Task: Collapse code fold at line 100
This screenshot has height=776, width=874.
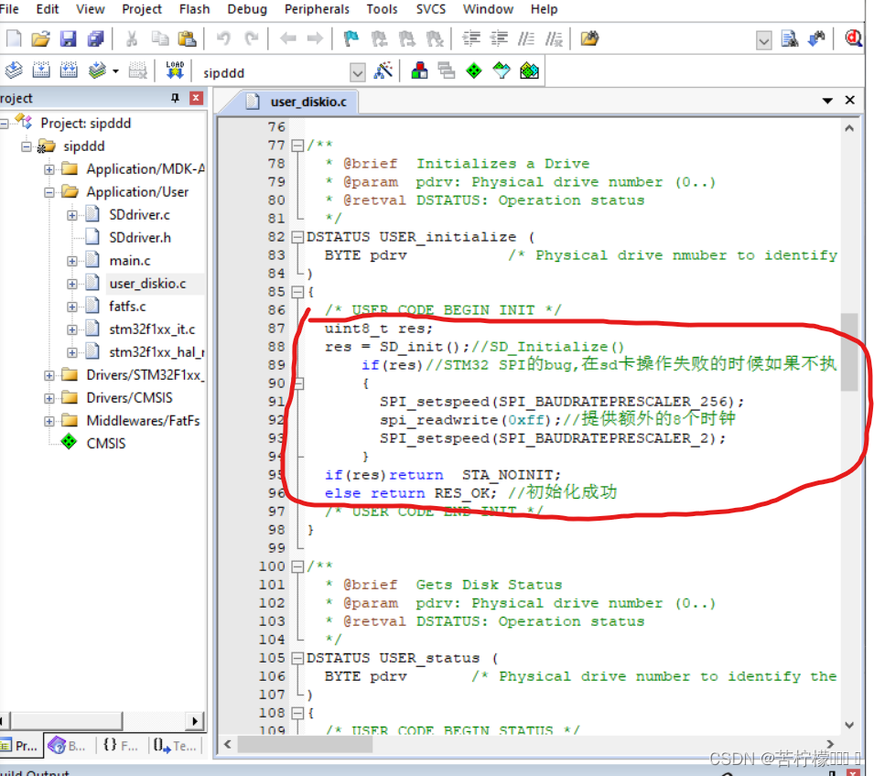Action: pyautogui.click(x=297, y=566)
